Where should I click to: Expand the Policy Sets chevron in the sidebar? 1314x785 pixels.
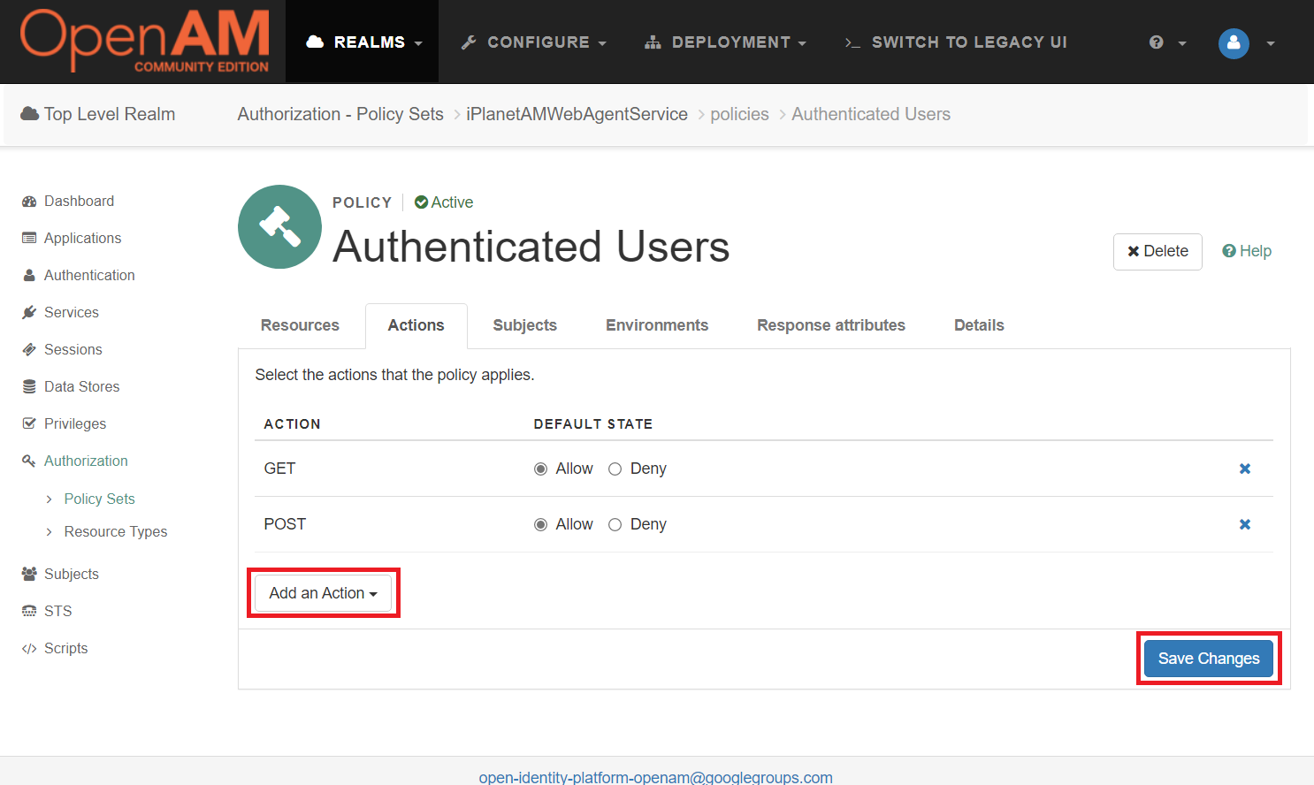coord(49,499)
